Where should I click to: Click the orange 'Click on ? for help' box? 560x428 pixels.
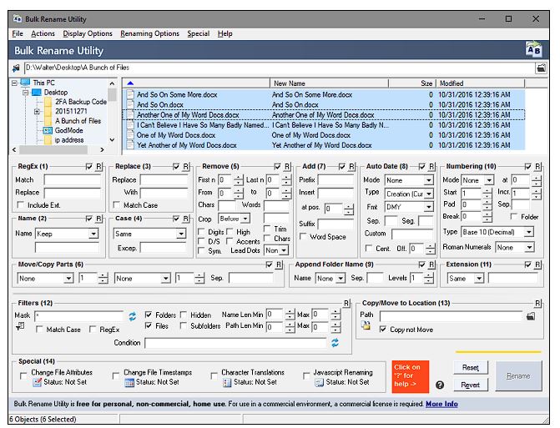tap(410, 376)
